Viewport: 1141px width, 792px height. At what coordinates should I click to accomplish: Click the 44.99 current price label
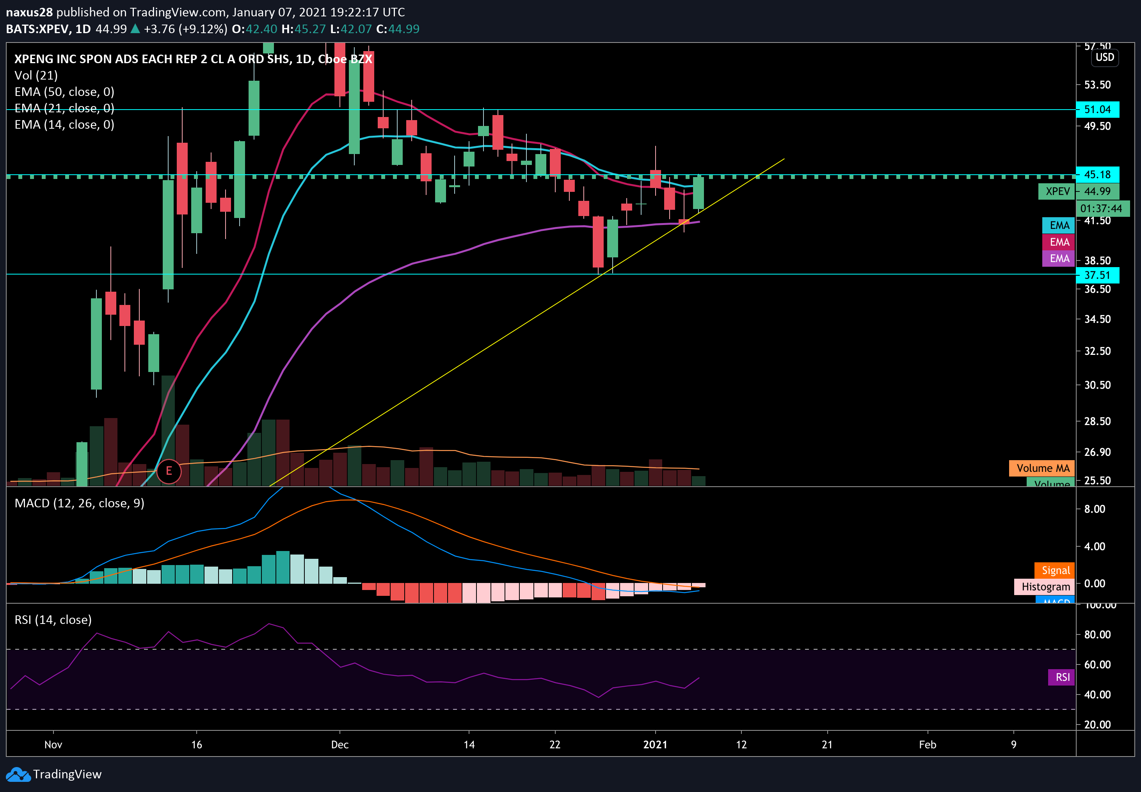point(1097,191)
